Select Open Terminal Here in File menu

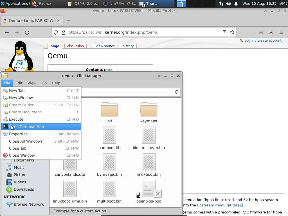(41, 127)
